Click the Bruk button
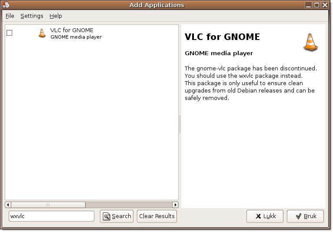333x232 pixels. coord(305,216)
